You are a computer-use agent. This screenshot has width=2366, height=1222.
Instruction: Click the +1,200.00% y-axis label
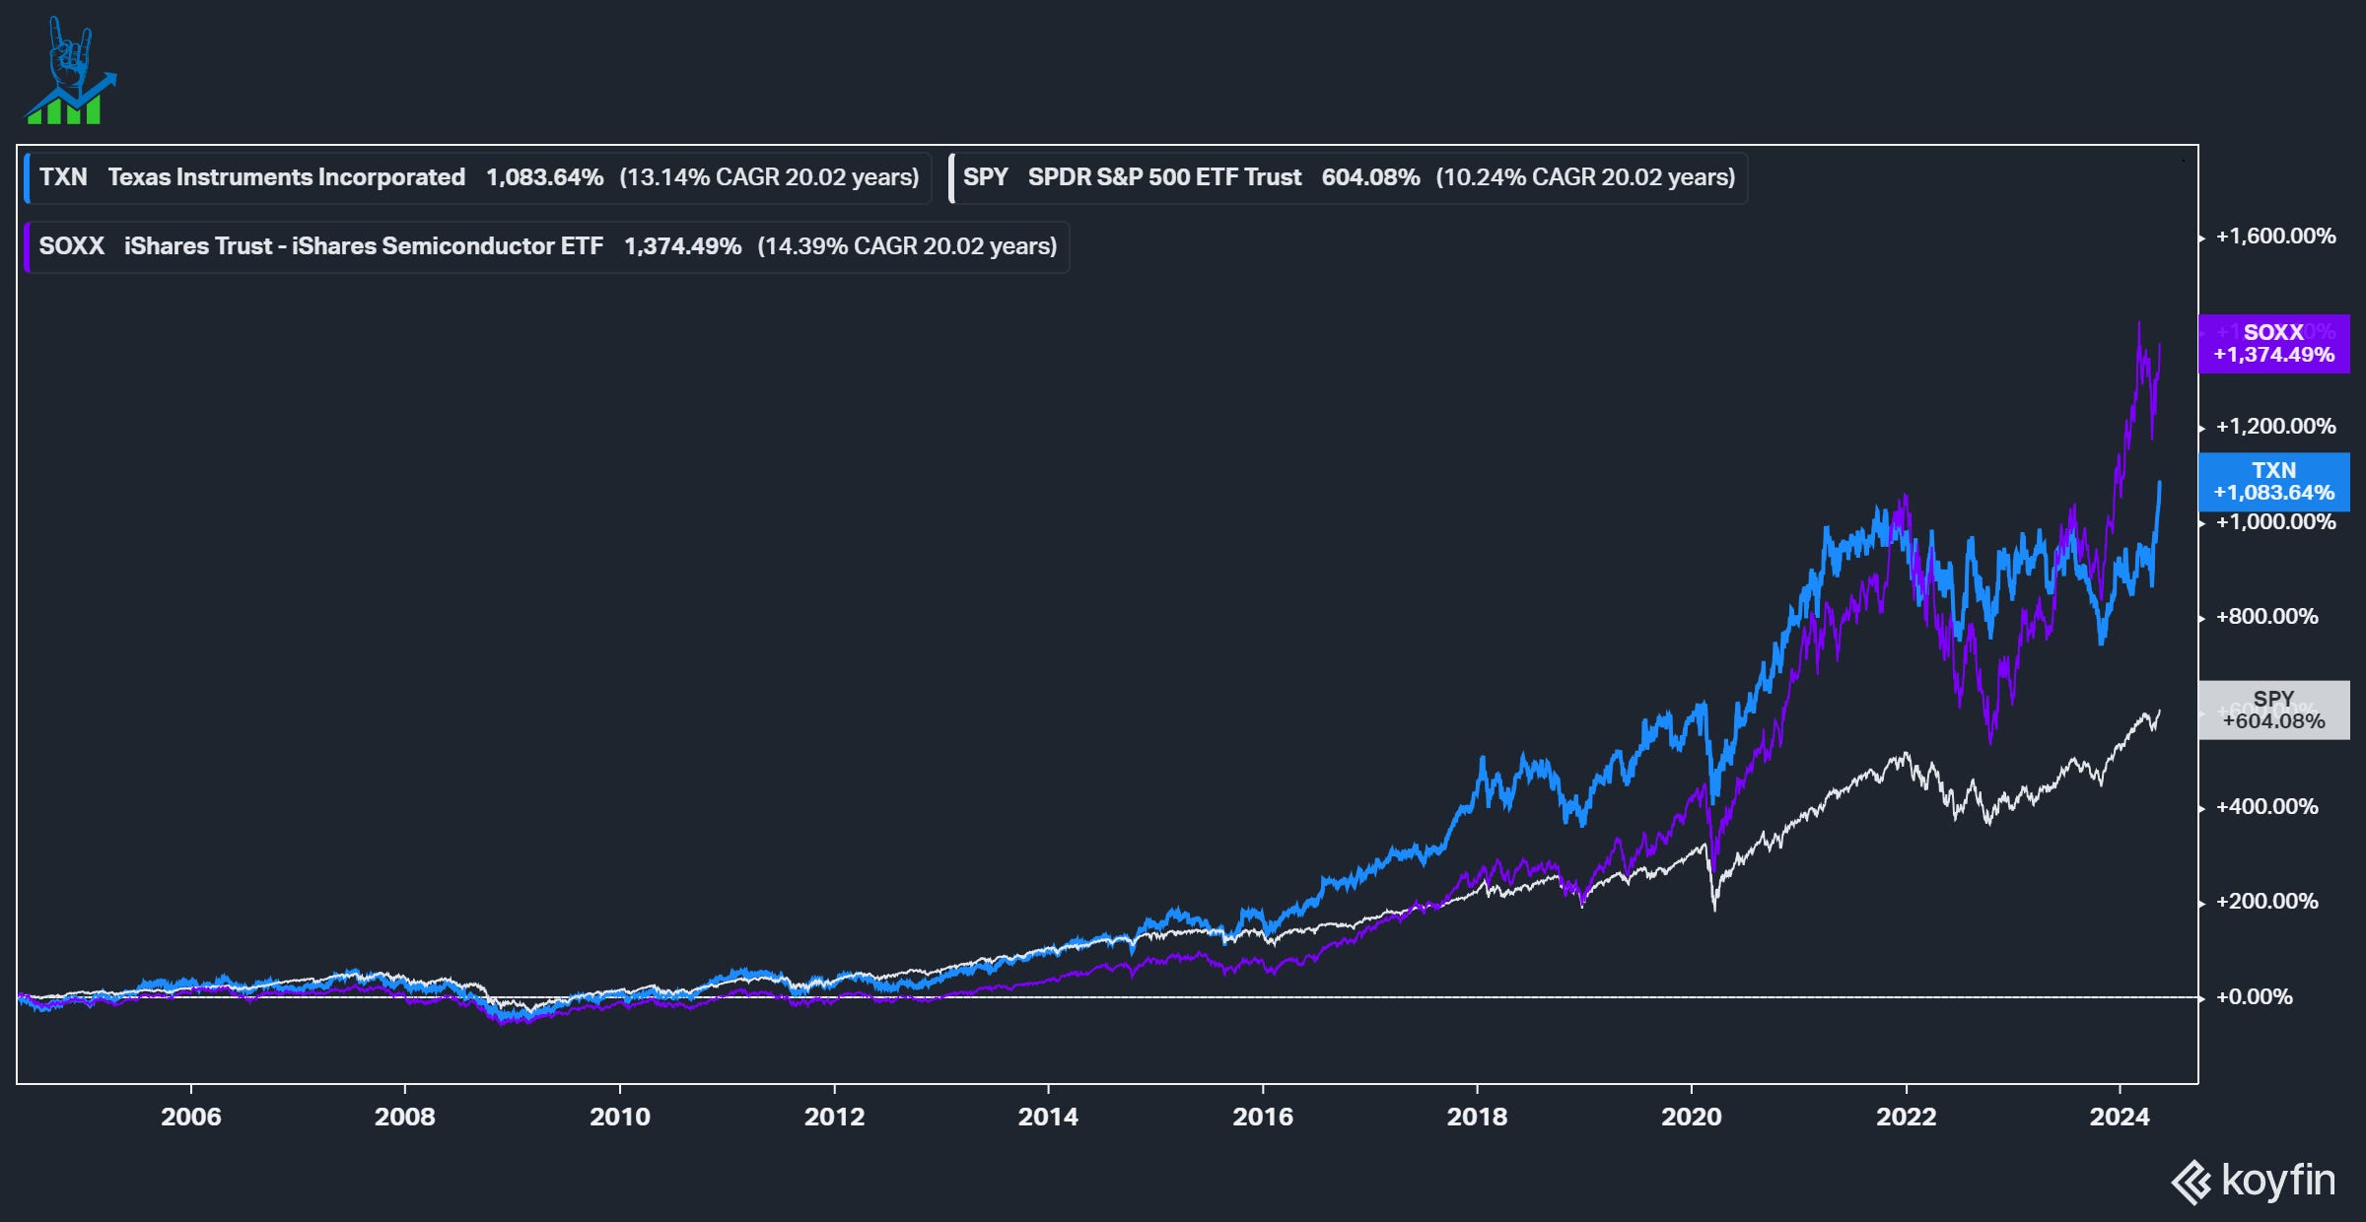[2275, 427]
